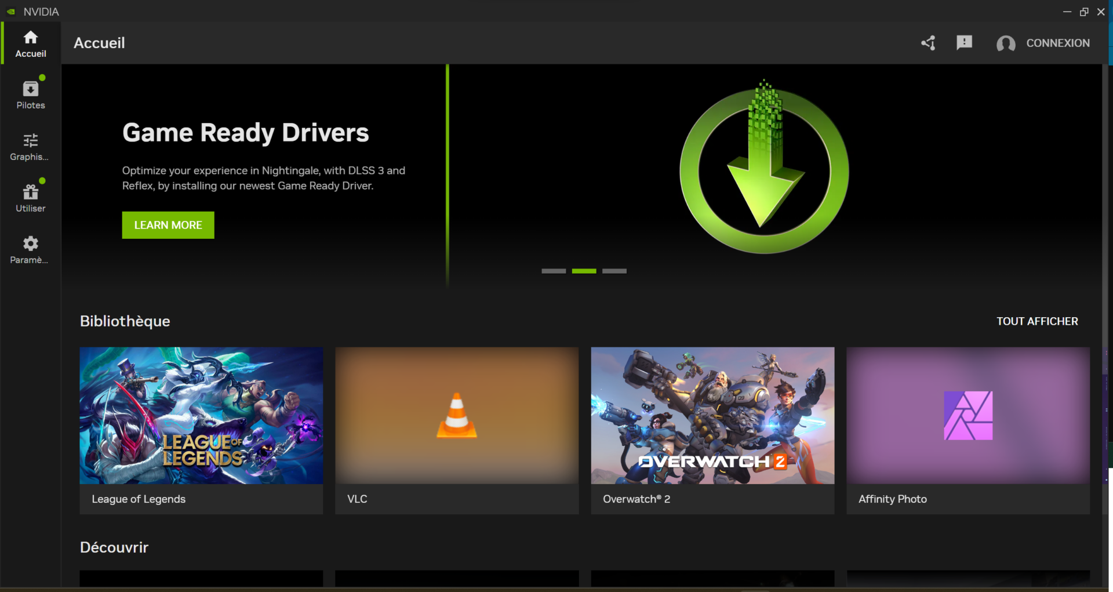Select the active second carousel indicator
Image resolution: width=1113 pixels, height=592 pixels.
point(584,271)
